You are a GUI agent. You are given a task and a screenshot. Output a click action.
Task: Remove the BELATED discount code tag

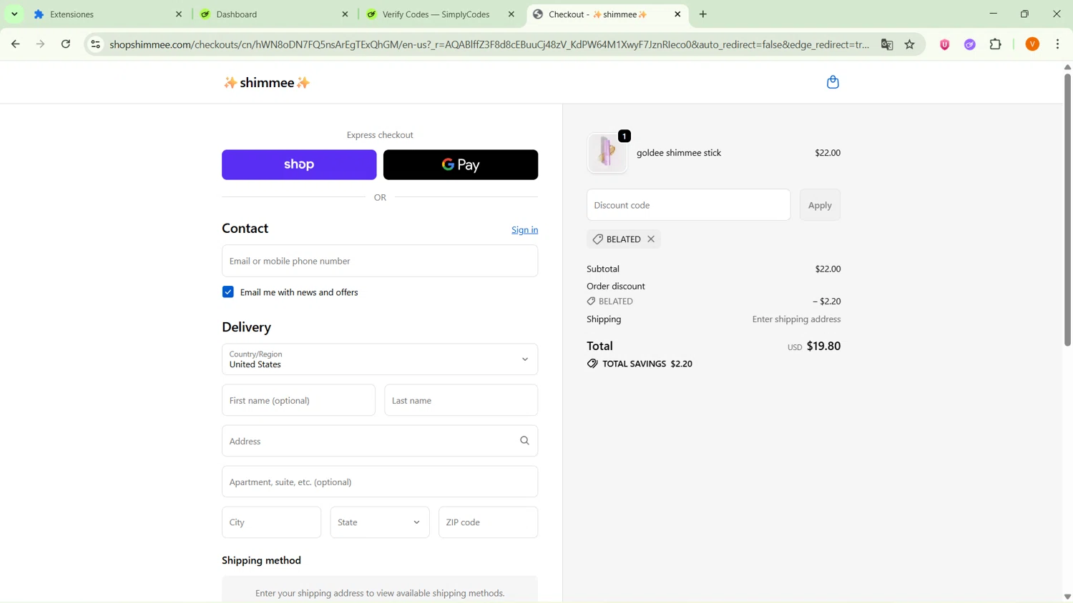[651, 239]
